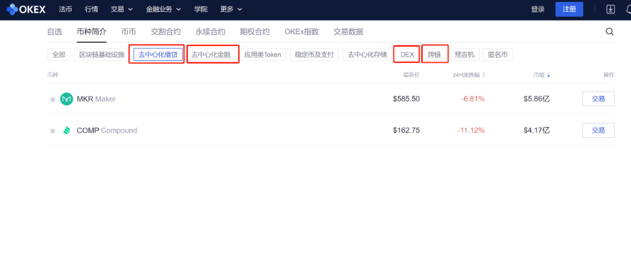Sort by 24H涨跌幅 column arrows

point(483,75)
